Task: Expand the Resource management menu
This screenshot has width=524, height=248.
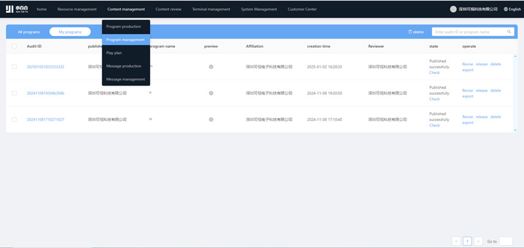Action: (x=77, y=9)
